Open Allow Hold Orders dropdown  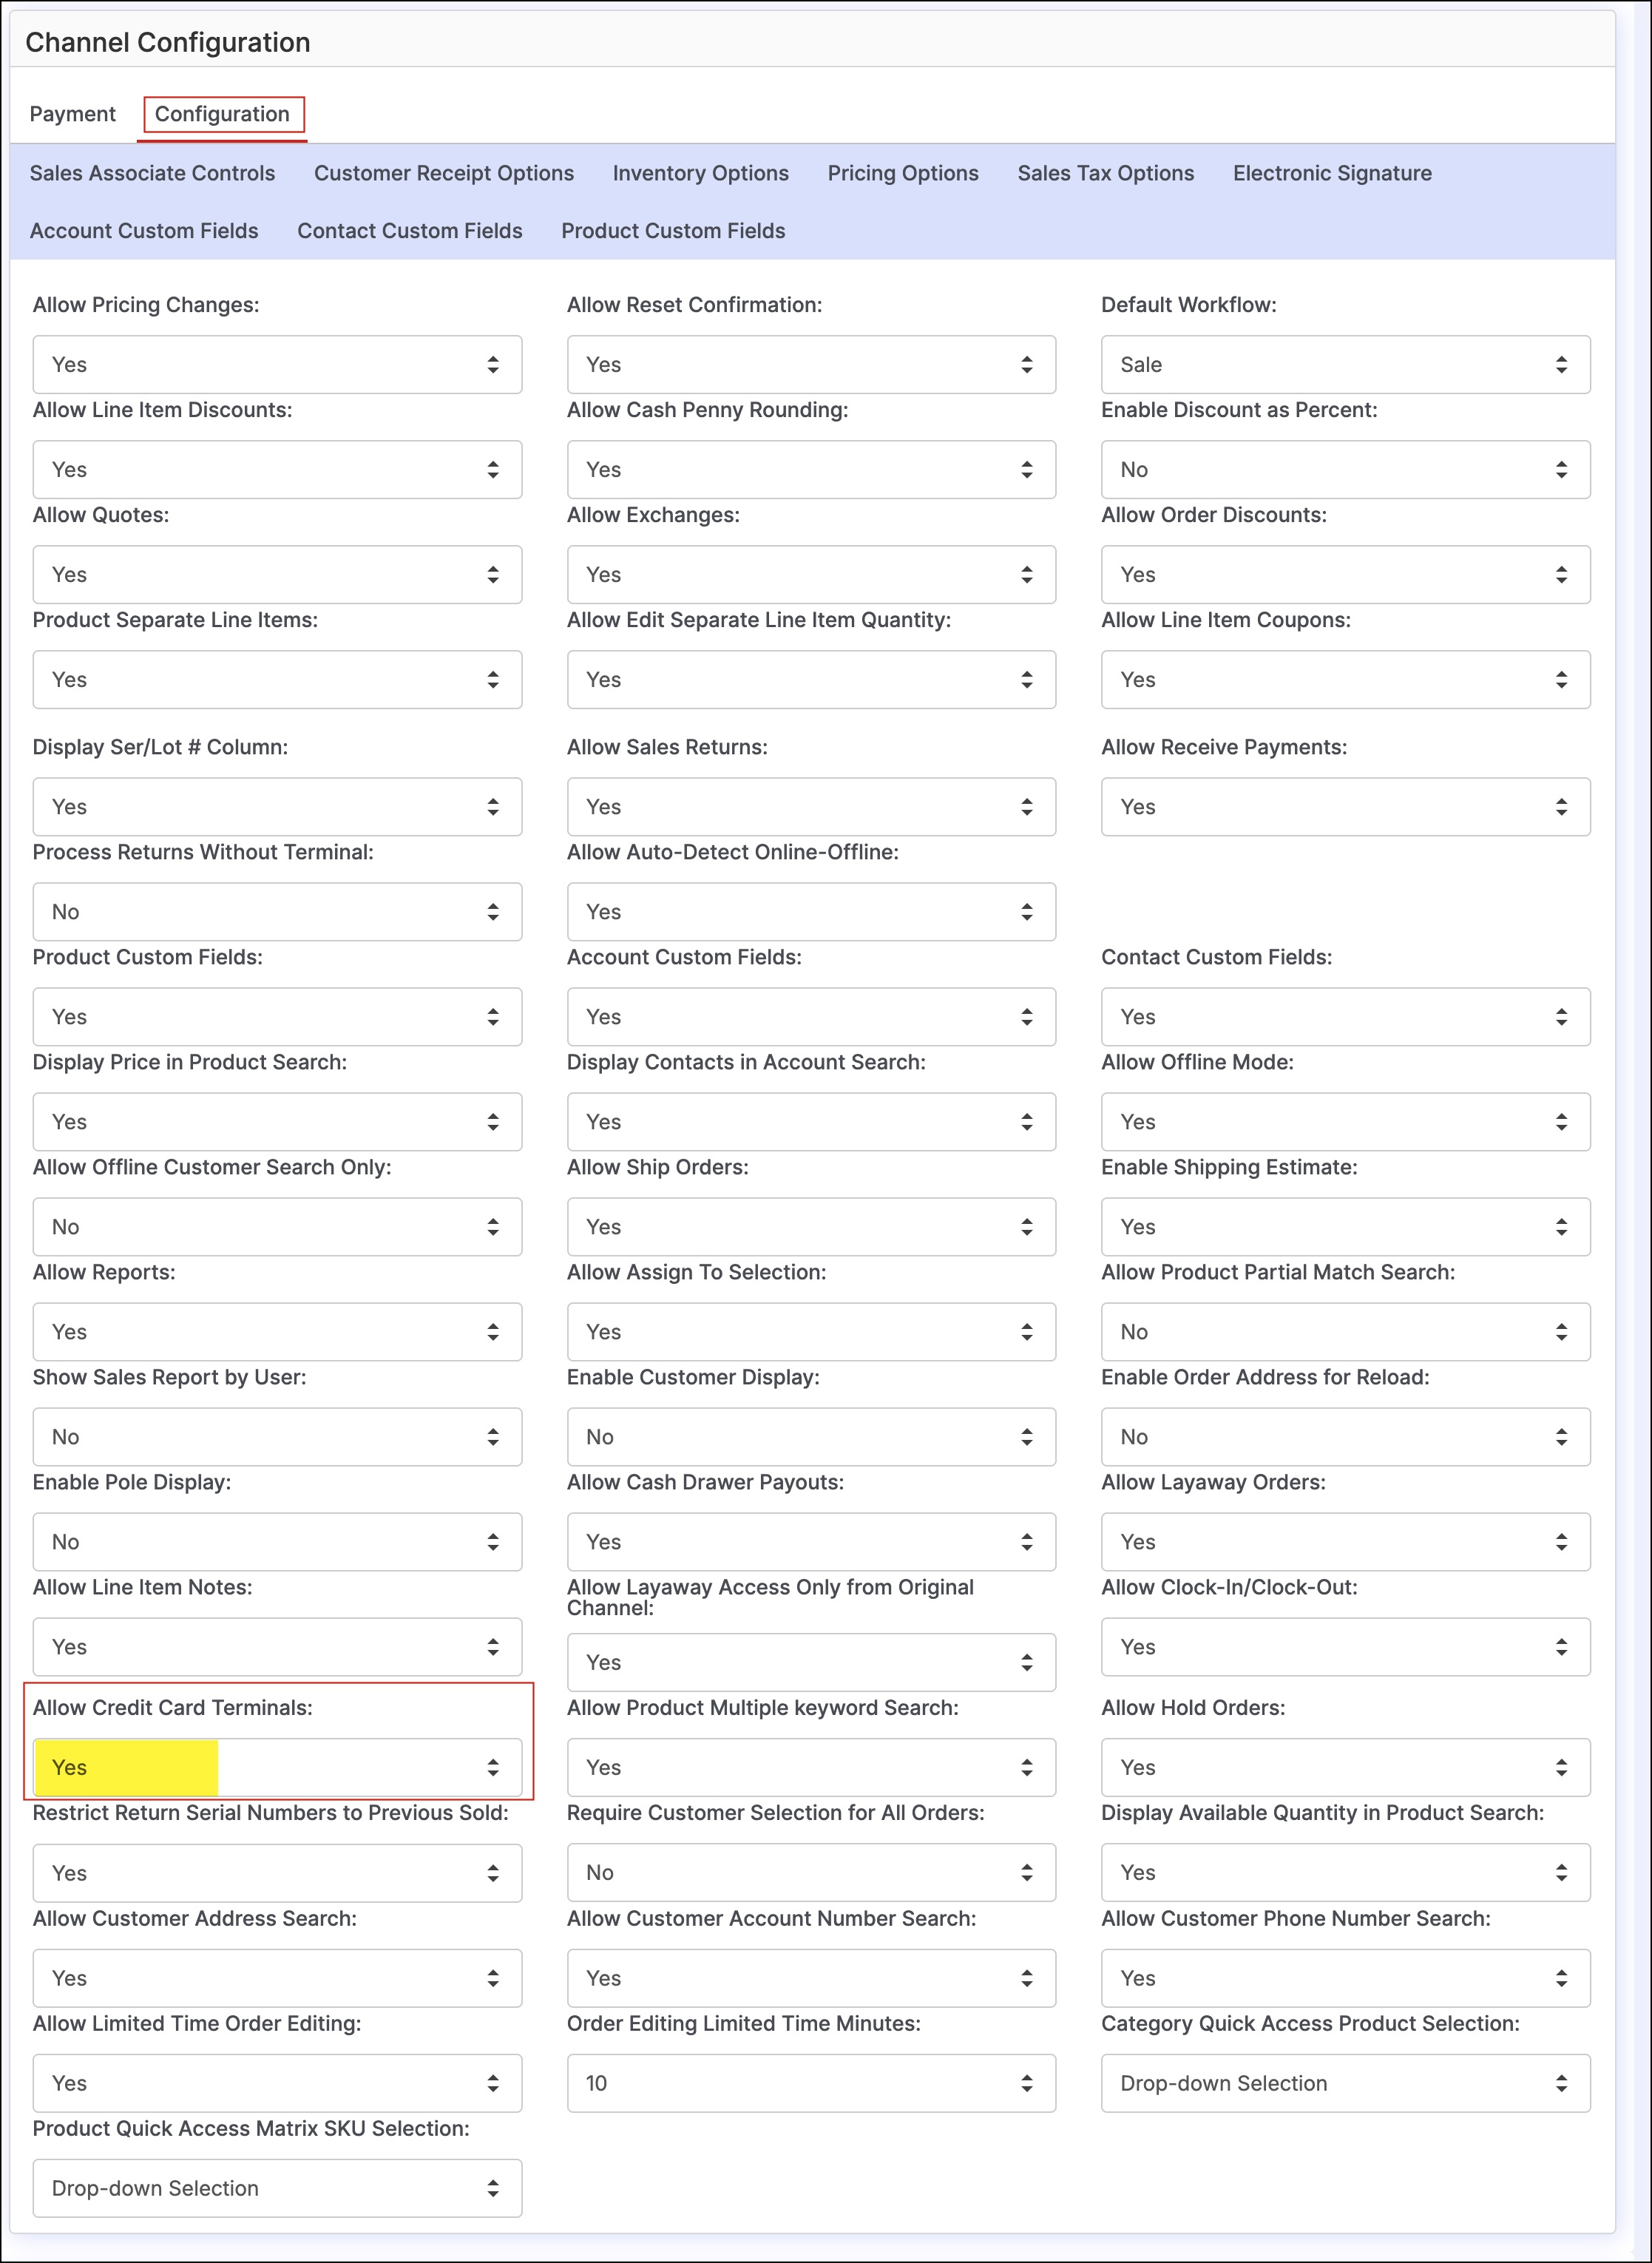1344,1767
